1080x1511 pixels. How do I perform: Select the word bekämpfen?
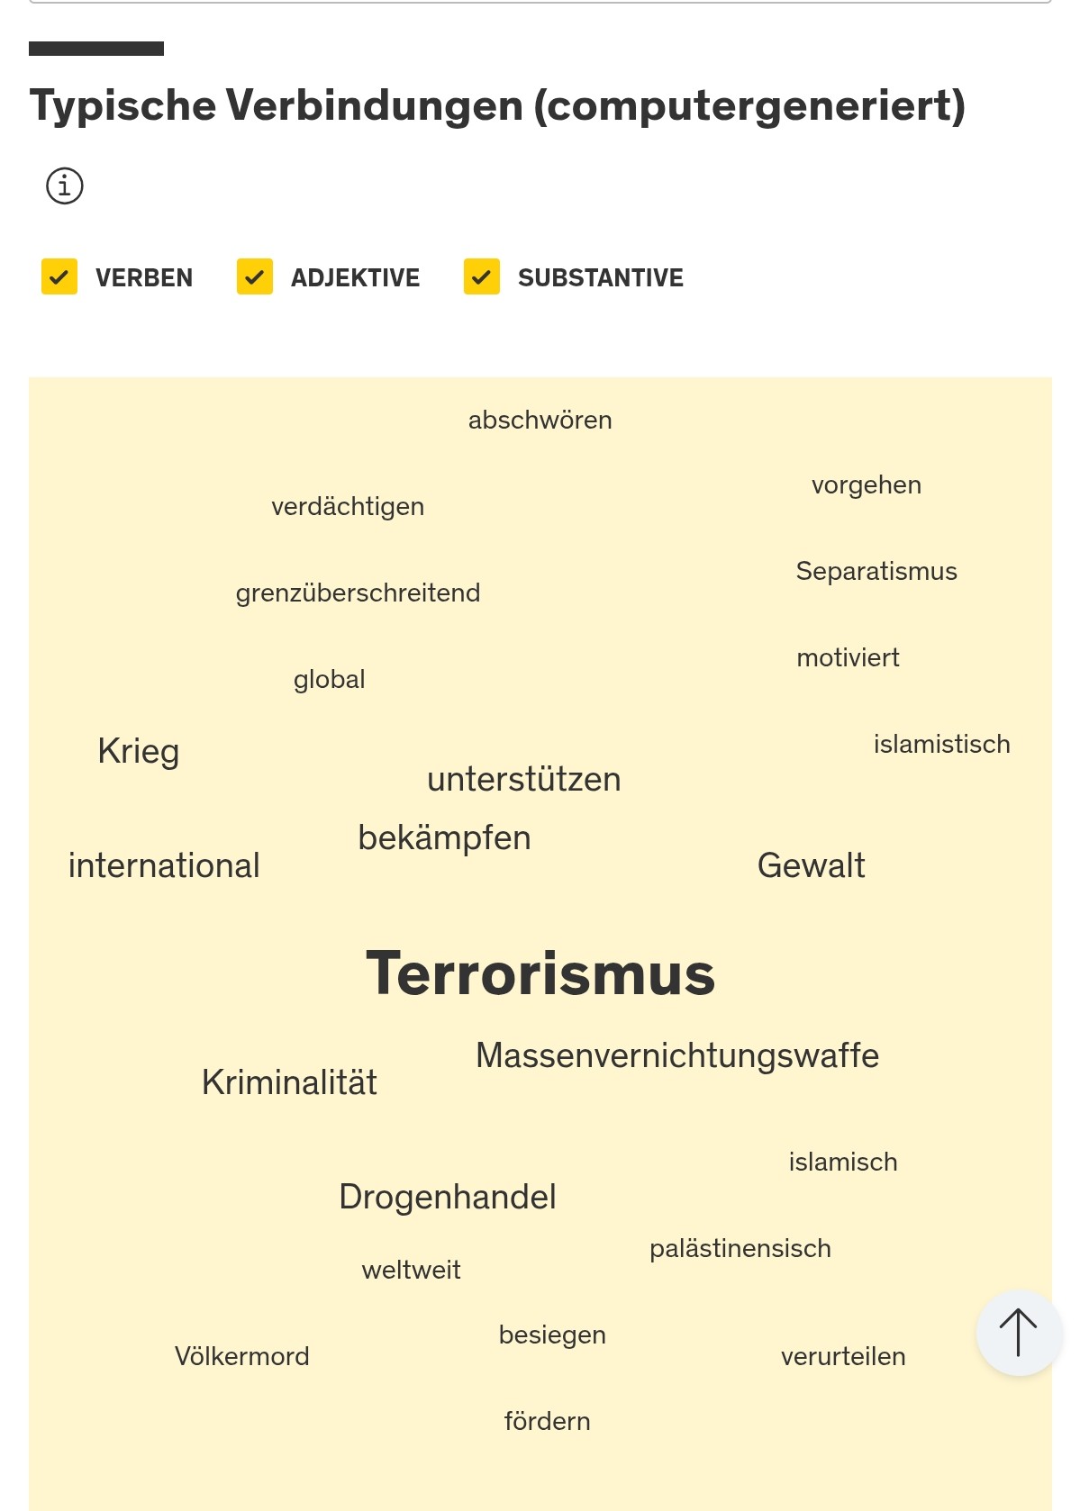445,838
